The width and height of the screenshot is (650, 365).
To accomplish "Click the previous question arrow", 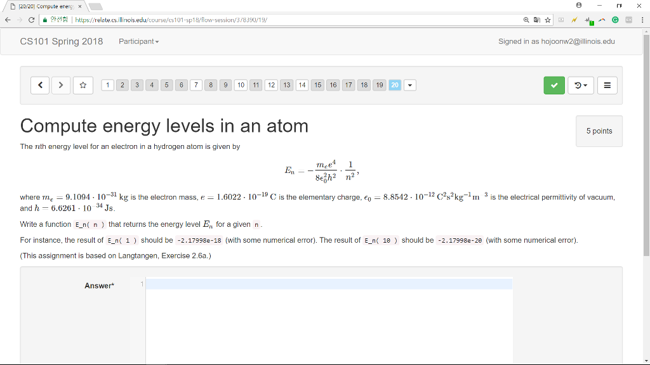I will 40,85.
